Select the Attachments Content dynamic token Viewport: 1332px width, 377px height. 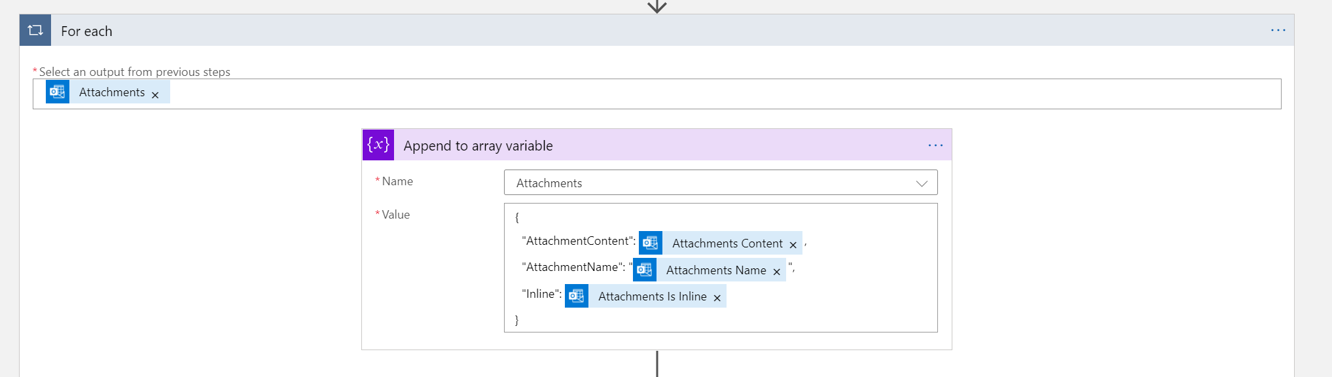coord(727,243)
